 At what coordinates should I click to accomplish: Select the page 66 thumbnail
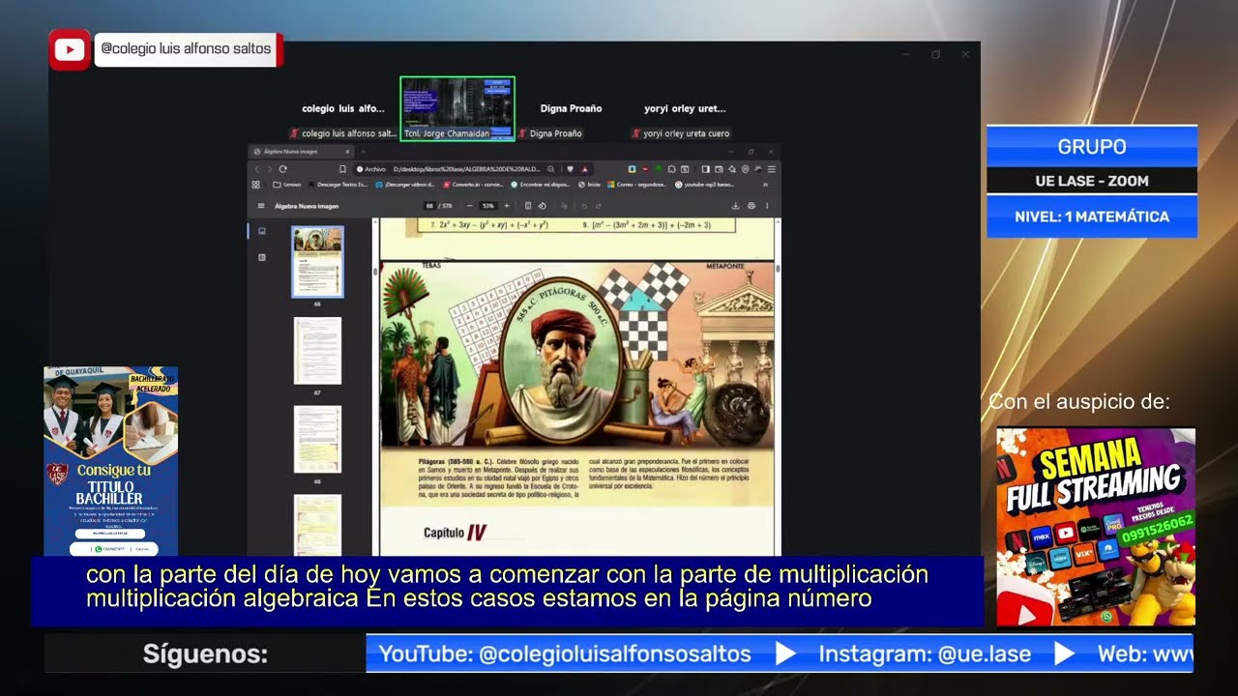pyautogui.click(x=317, y=261)
